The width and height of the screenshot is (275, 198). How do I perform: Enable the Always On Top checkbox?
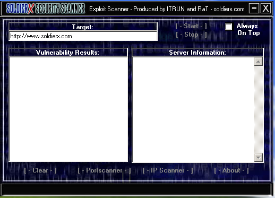pyautogui.click(x=228, y=27)
